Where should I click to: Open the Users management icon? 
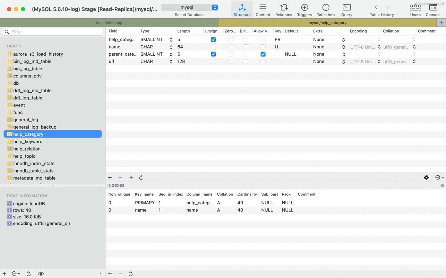[x=415, y=10]
